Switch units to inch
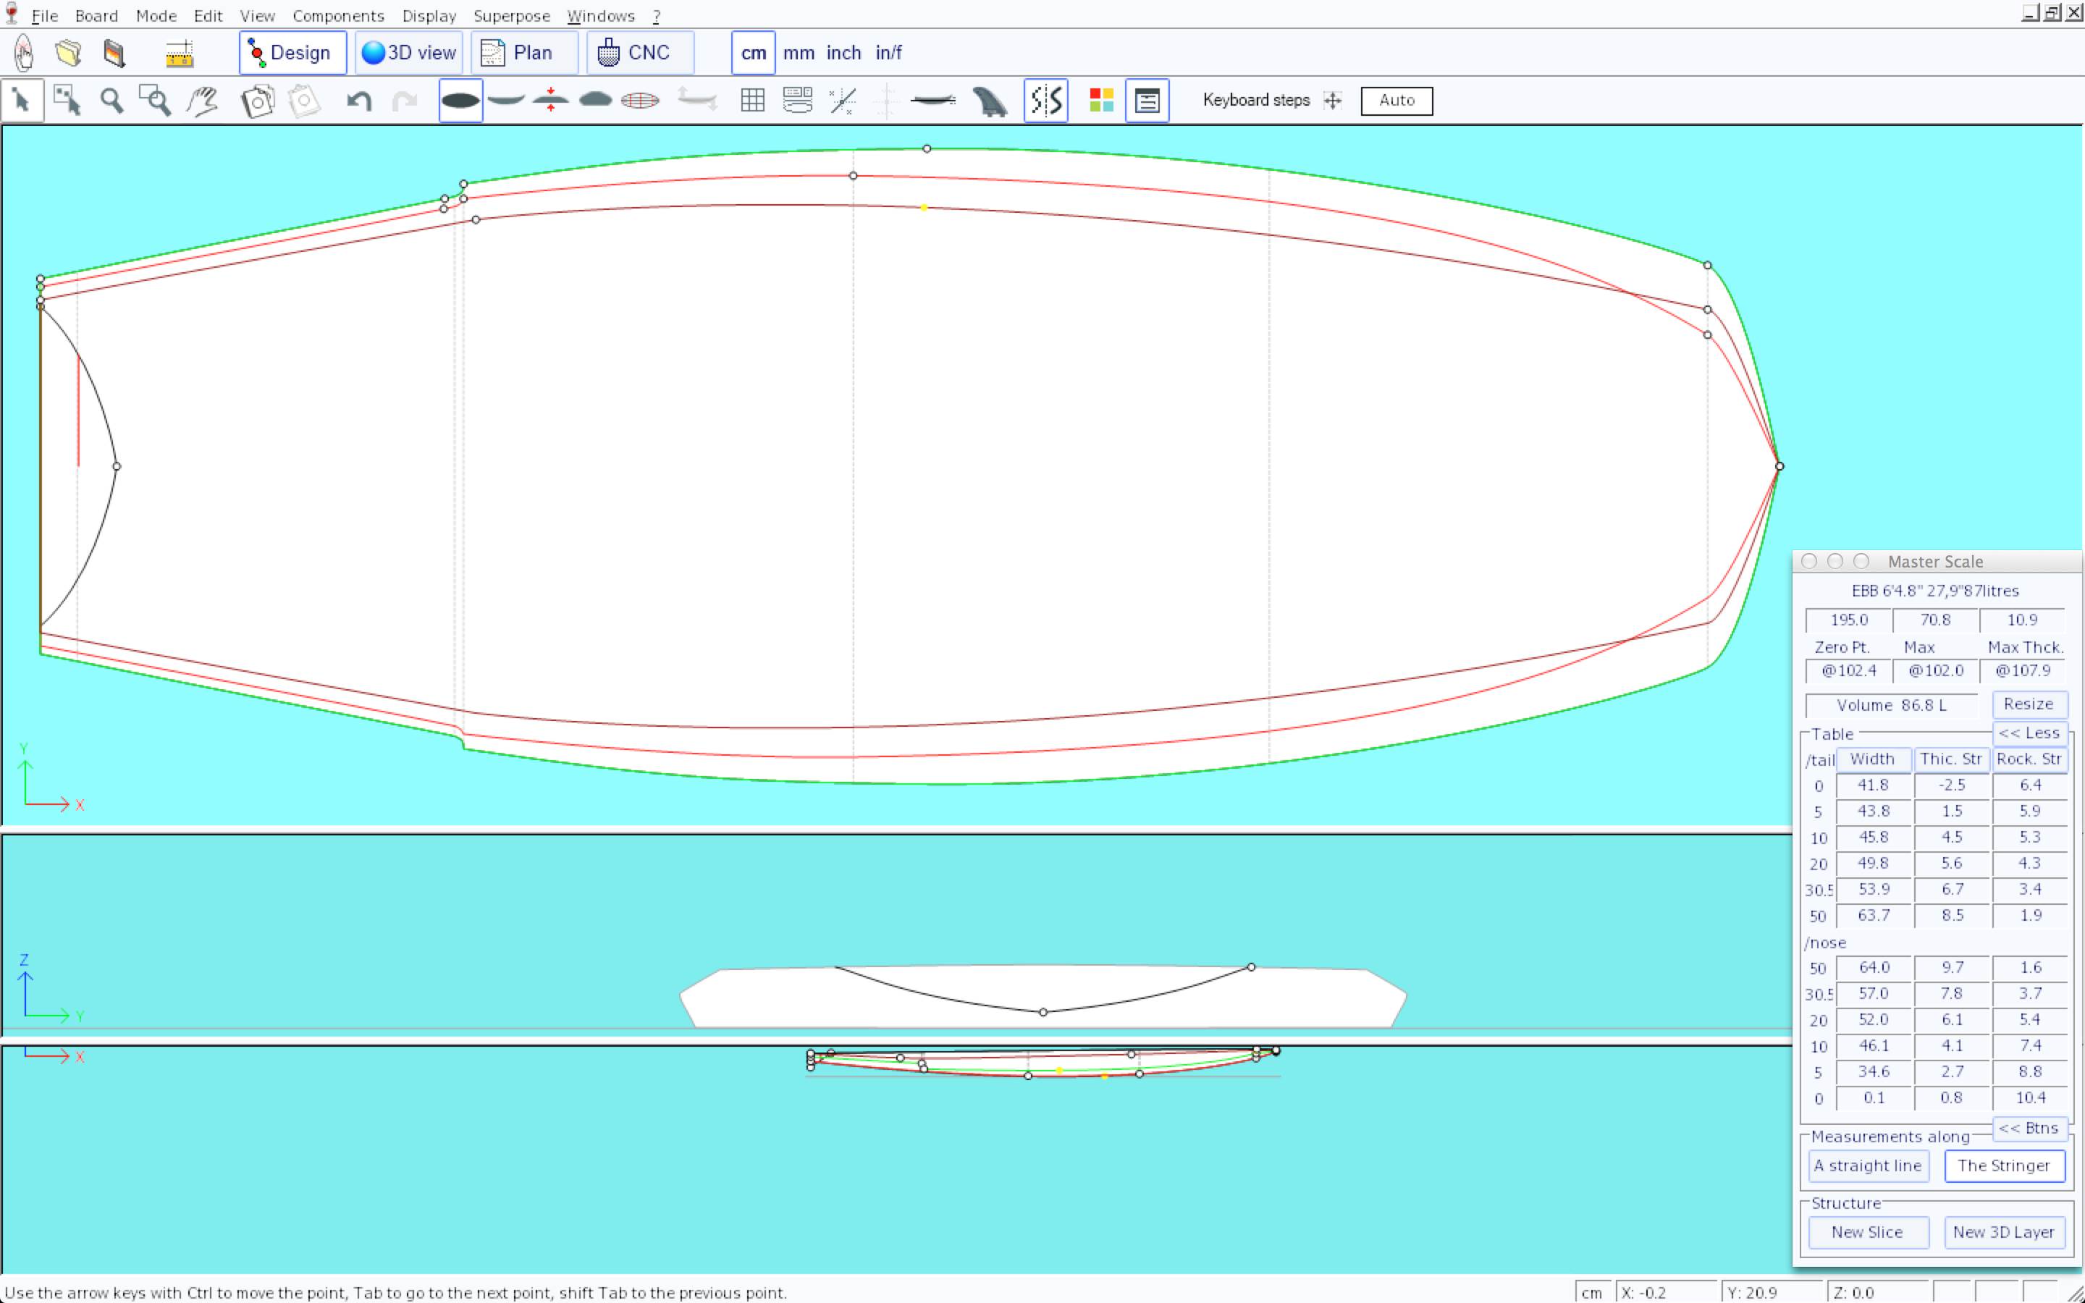2085x1303 pixels. (843, 53)
